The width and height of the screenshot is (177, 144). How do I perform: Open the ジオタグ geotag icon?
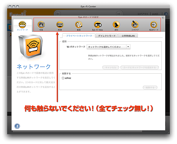(135, 26)
